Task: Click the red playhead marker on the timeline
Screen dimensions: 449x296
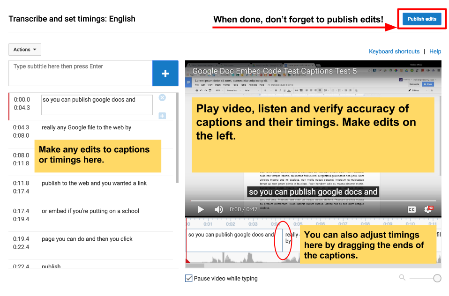Action: [x=188, y=260]
